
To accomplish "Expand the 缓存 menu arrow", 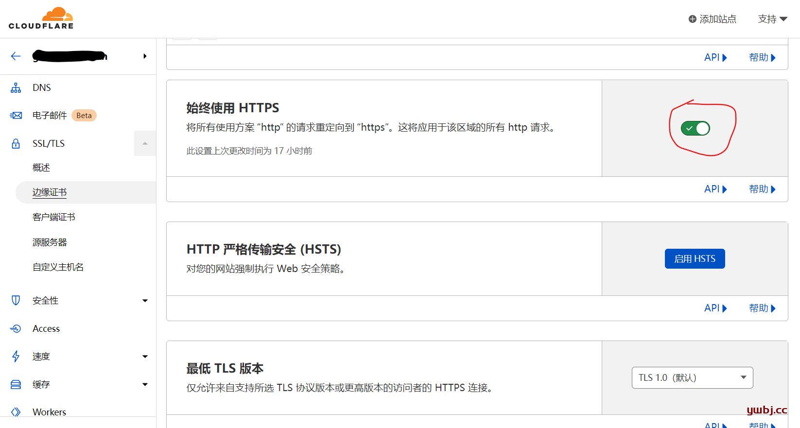I will (x=145, y=385).
